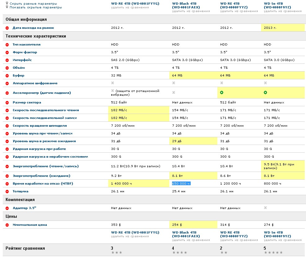The image size is (306, 258).
Task: Open WD RE 4TB (WD4000FYYZ) link in table header
Action: click(234, 6)
